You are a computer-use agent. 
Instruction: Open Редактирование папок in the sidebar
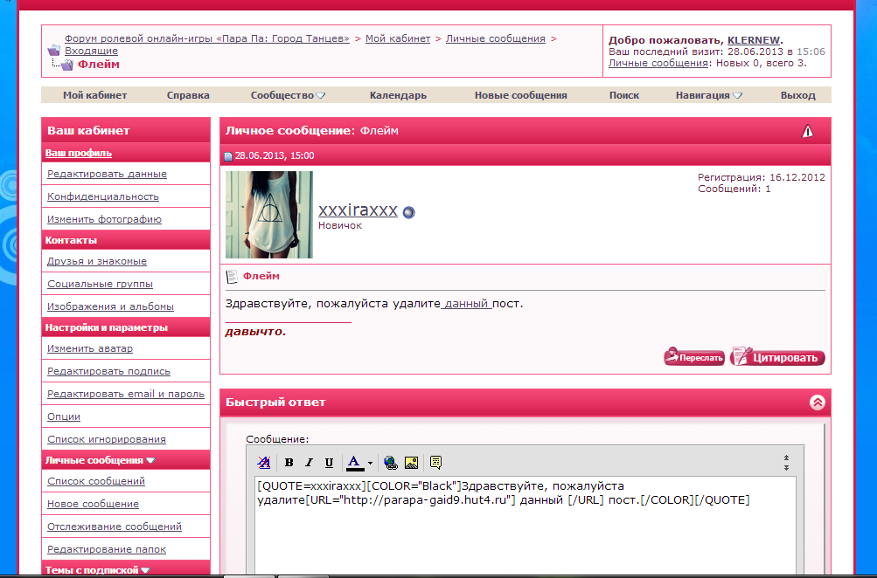pyautogui.click(x=107, y=549)
